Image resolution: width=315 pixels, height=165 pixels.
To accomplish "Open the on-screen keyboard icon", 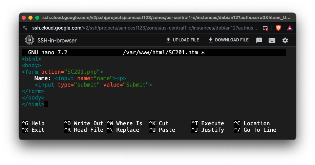I will tap(272, 40).
